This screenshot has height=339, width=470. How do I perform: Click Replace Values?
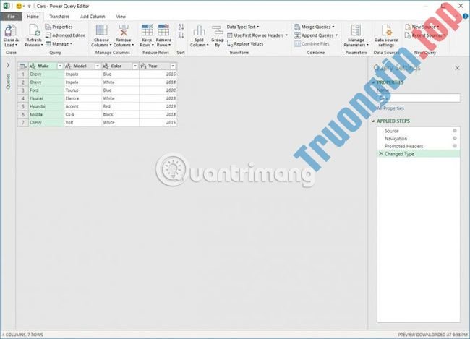coord(245,44)
